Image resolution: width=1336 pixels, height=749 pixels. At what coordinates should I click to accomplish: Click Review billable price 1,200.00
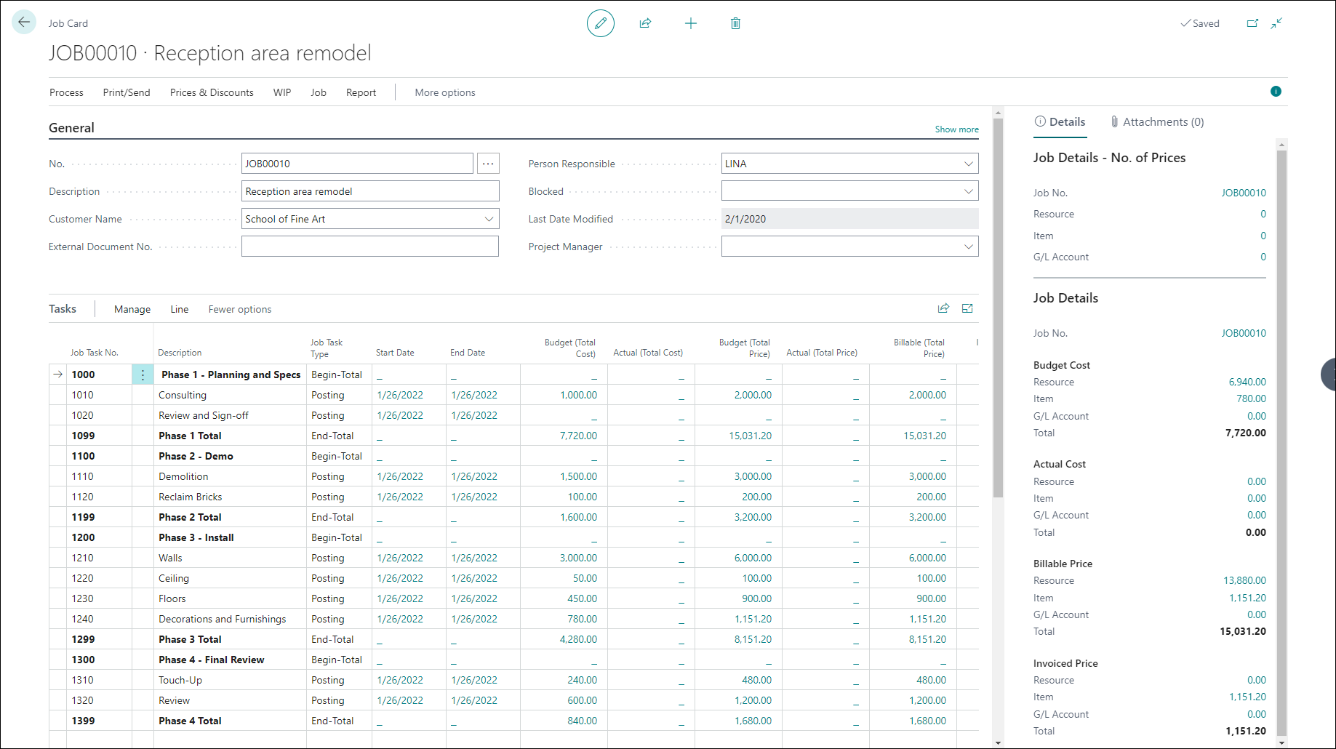tap(927, 700)
